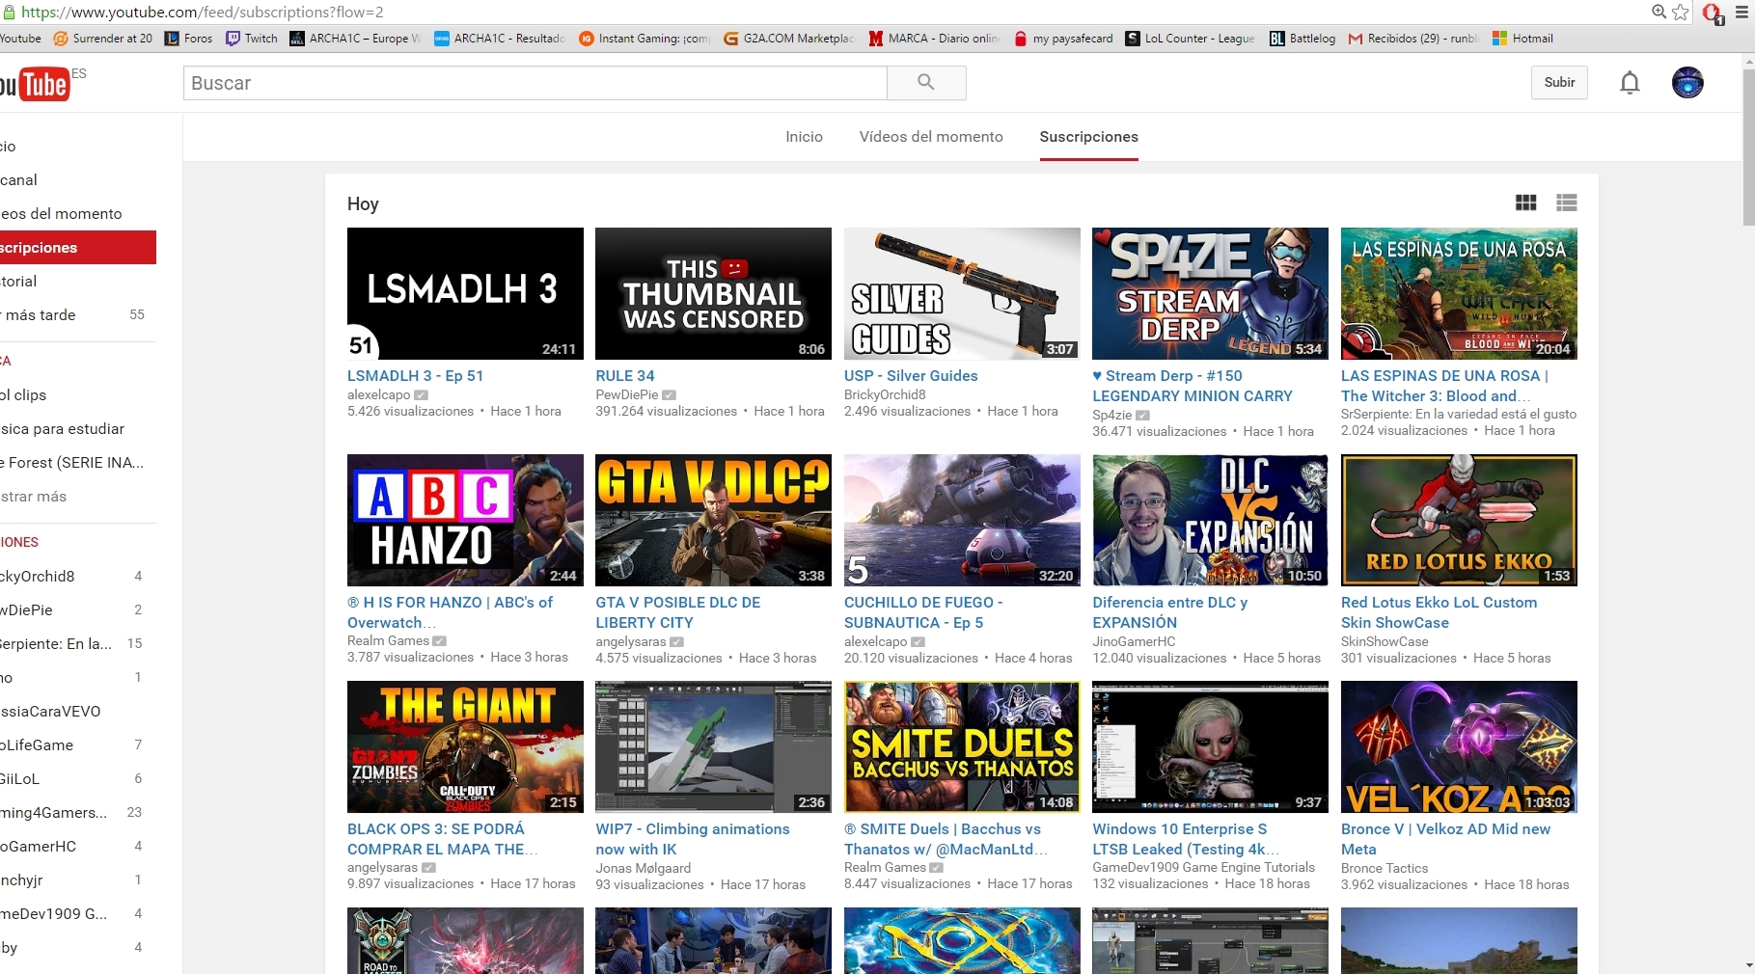The width and height of the screenshot is (1755, 974).
Task: Open the MARCA - Diario online bookmark
Action: point(934,39)
